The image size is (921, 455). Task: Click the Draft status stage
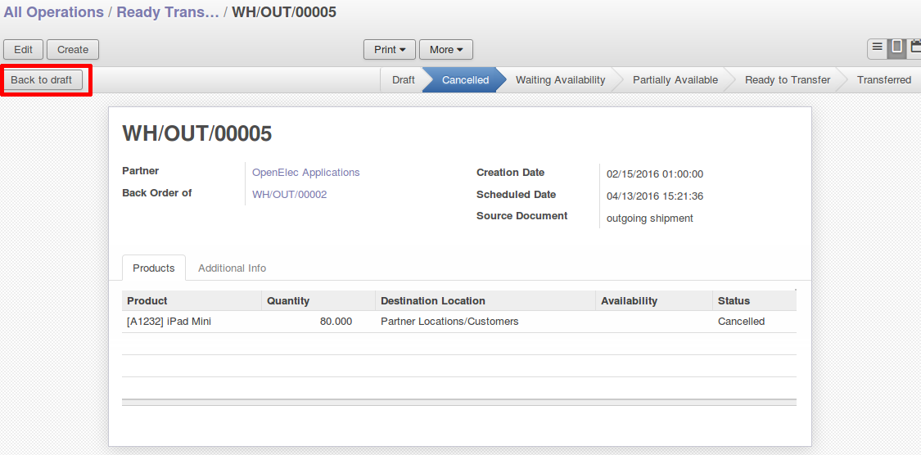click(403, 80)
